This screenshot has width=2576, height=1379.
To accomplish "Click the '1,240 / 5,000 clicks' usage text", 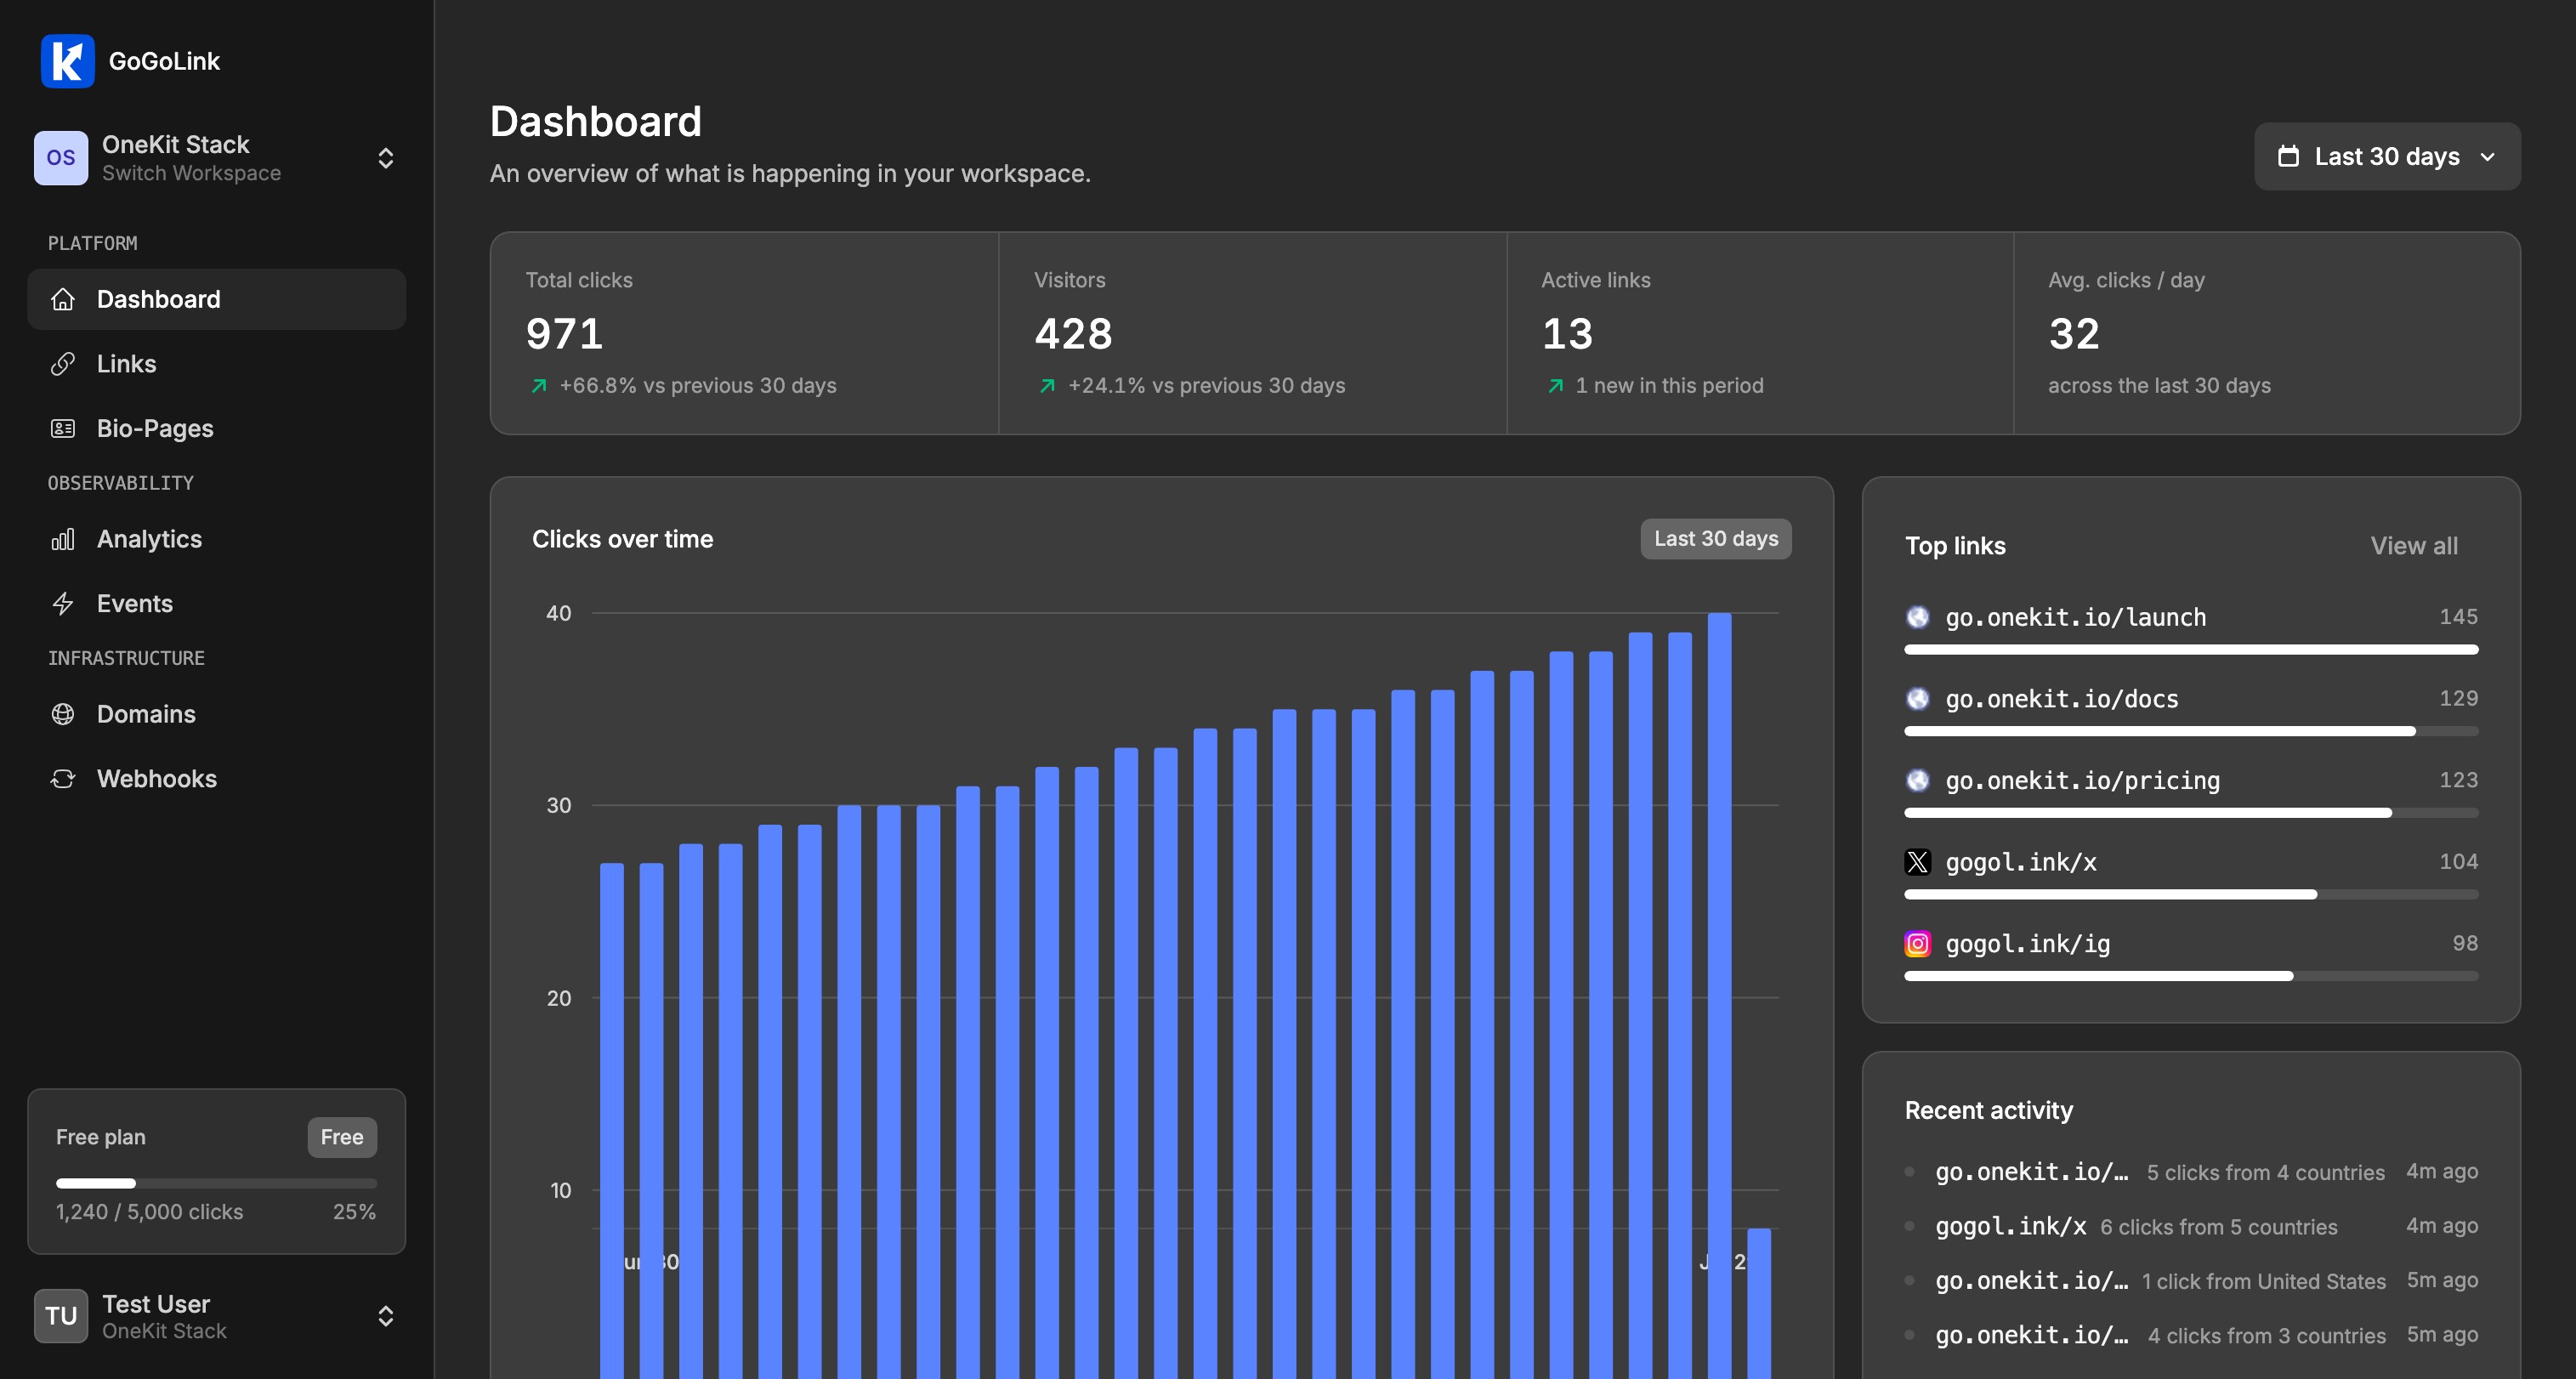I will tap(149, 1212).
